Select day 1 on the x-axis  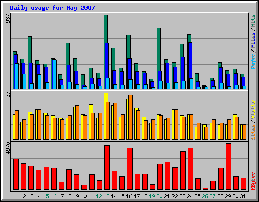(17, 196)
